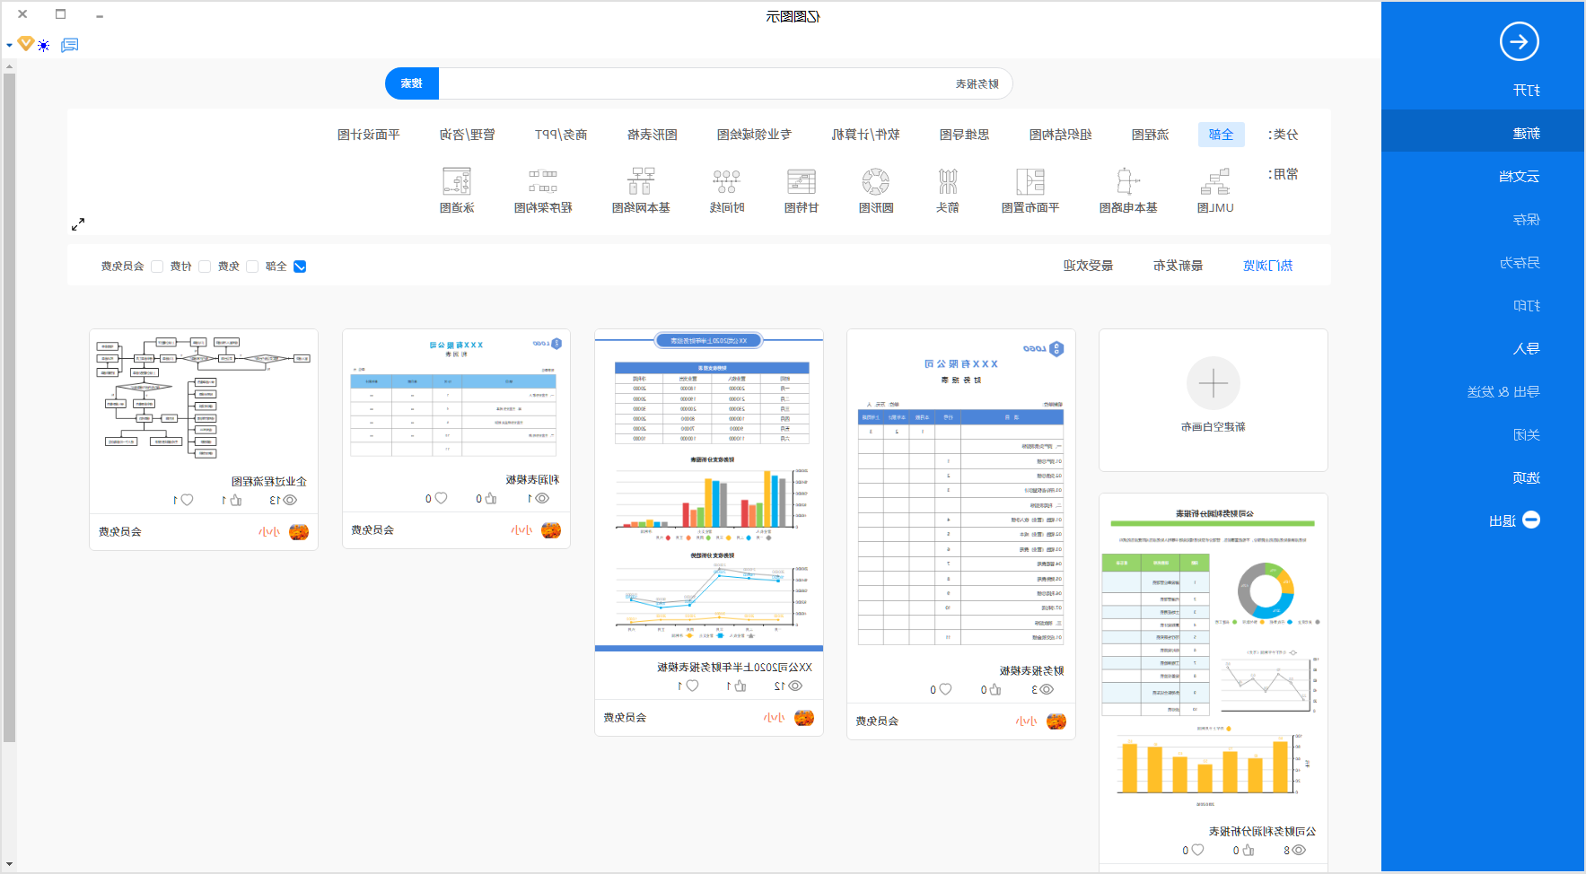Select the 箭头 template icon
Screen dimensions: 1586x874
948,182
